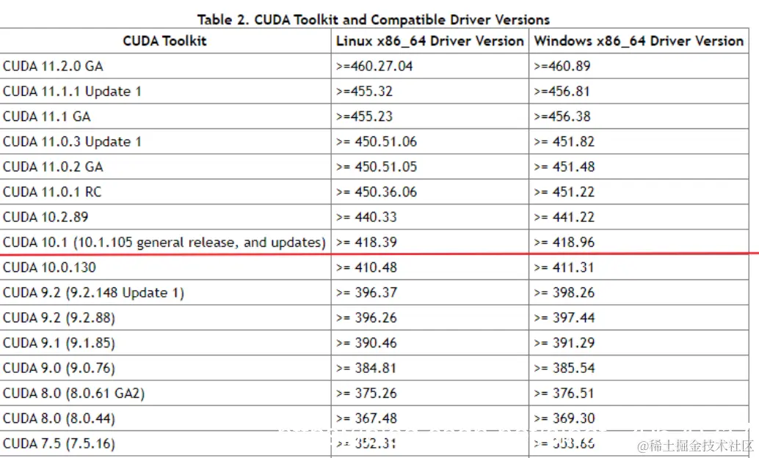Screen dimensions: 759x458
Task: Select the '>= 411.31' value
Action: (x=564, y=267)
